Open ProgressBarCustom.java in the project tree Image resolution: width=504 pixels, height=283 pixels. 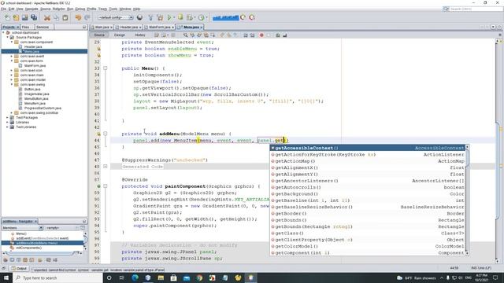43,108
